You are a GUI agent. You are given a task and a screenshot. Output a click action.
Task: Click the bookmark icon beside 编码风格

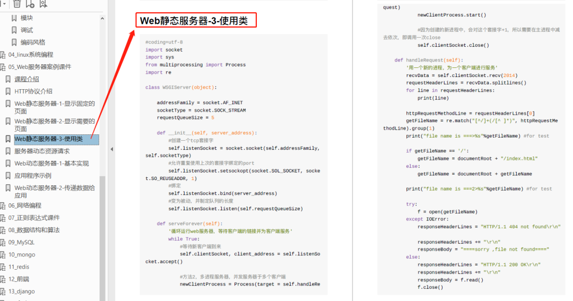(x=14, y=42)
